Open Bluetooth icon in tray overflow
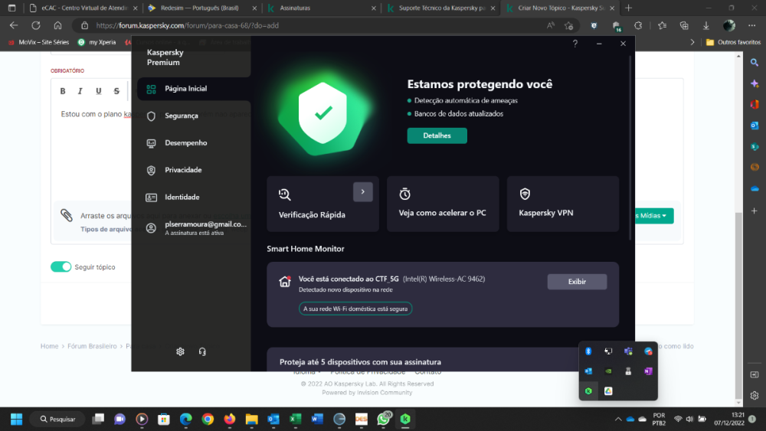766x431 pixels. click(x=588, y=351)
